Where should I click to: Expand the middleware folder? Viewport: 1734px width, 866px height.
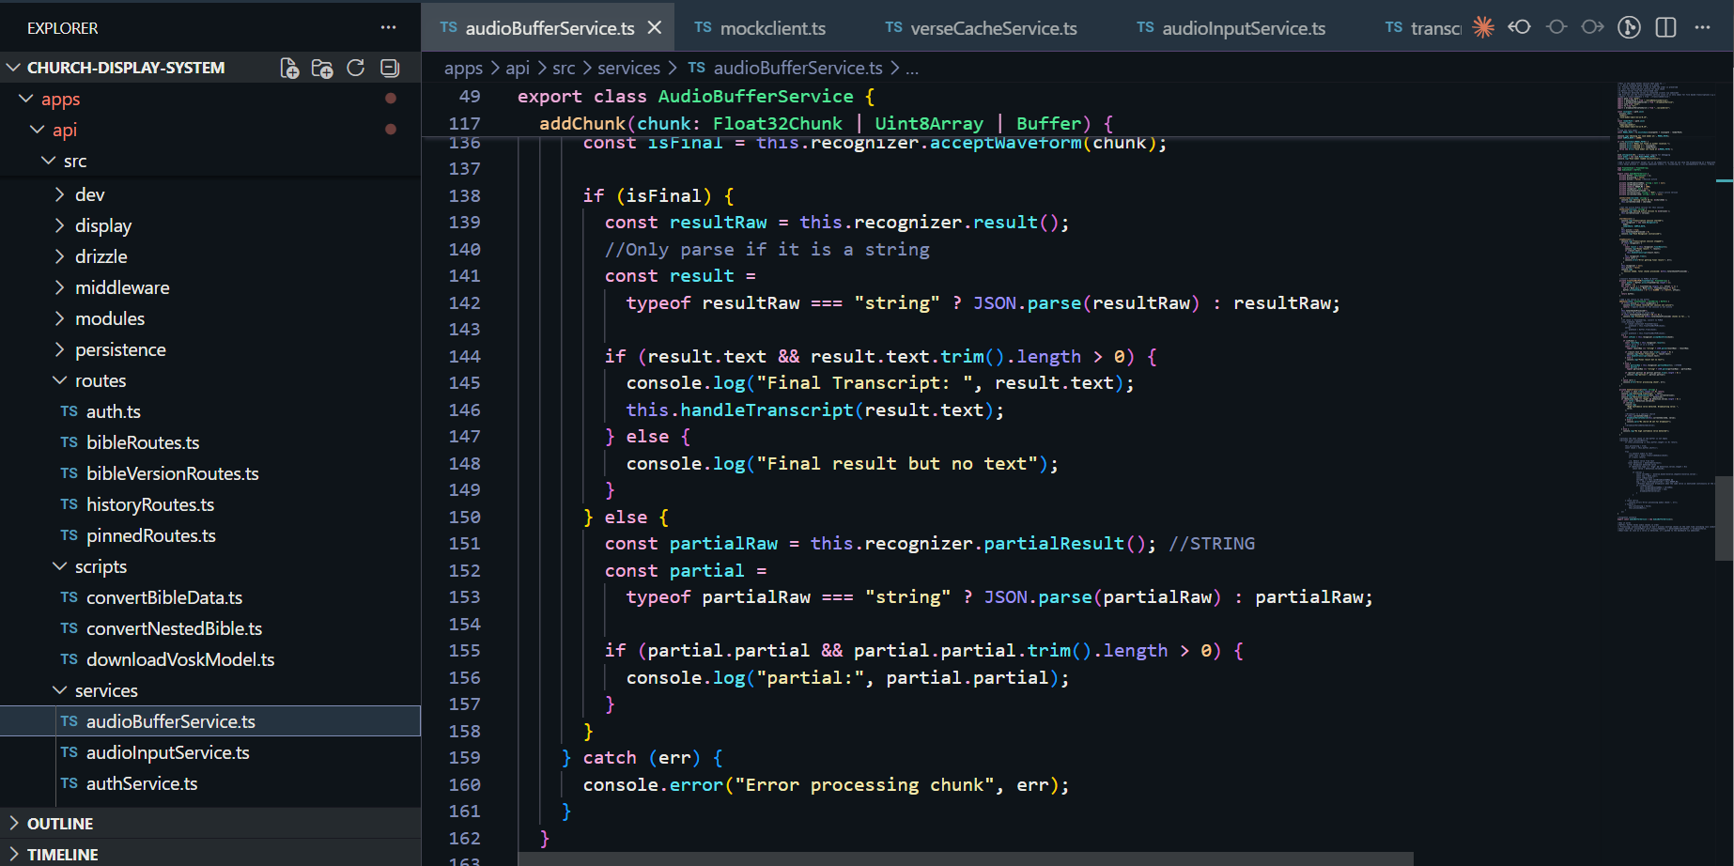122,287
